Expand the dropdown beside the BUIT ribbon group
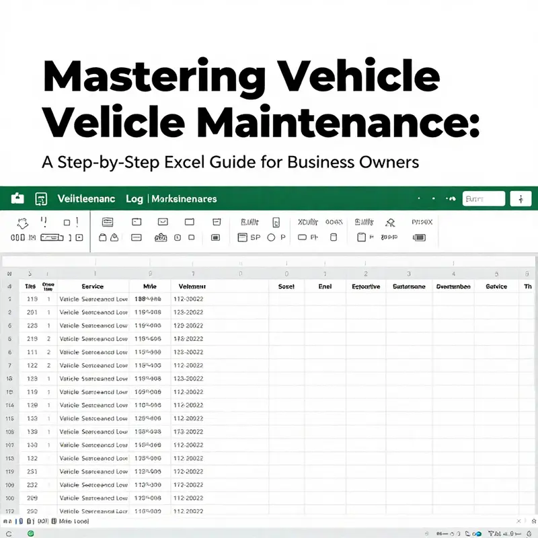The height and width of the screenshot is (538, 538). click(275, 222)
